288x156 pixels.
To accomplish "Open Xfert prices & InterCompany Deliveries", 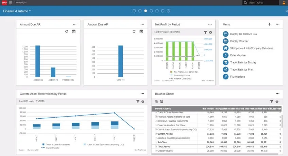I will point(252,48).
